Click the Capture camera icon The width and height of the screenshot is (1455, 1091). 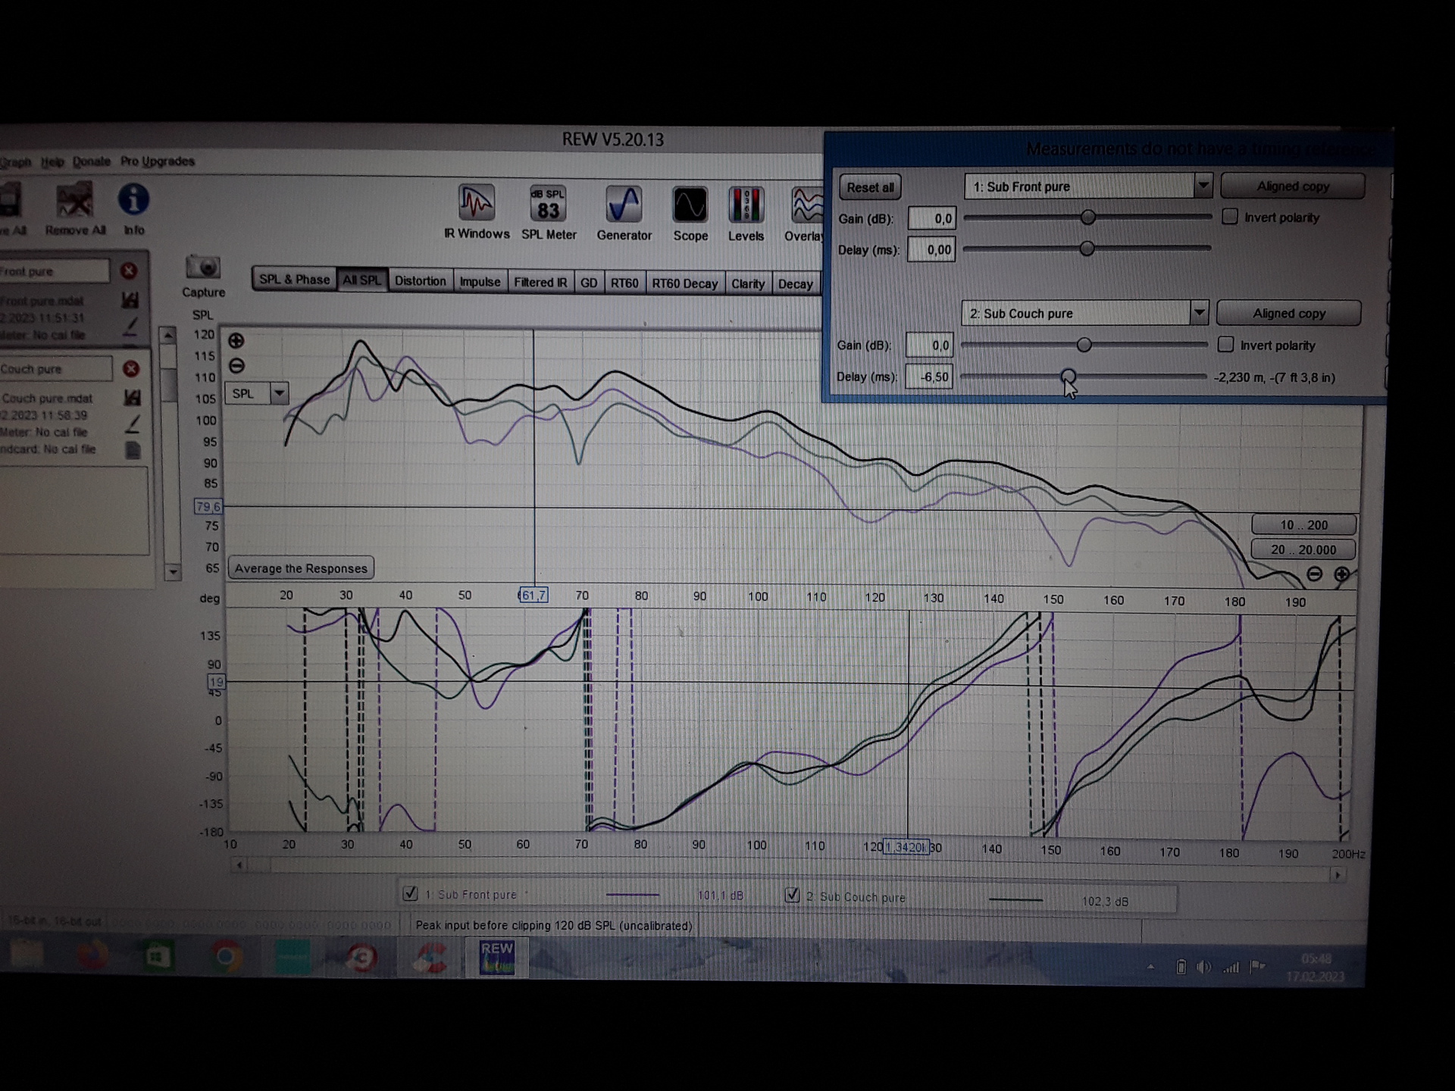pos(203,267)
